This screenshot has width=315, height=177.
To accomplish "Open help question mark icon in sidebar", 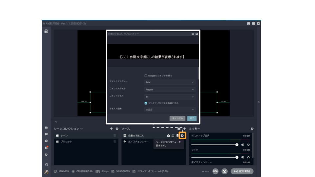I will 46,141.
